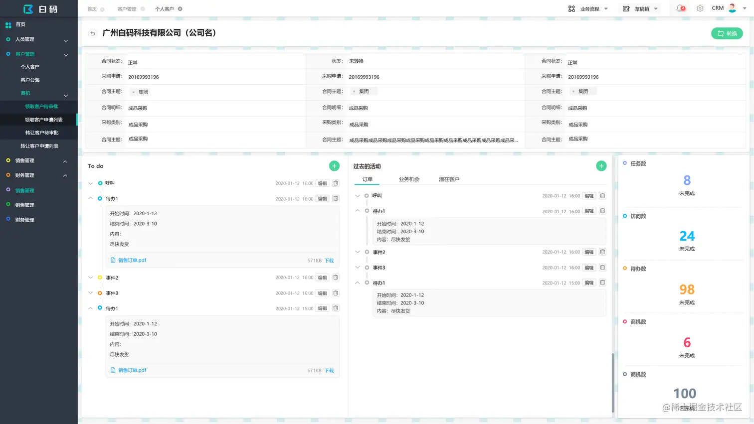754x424 pixels.
Task: Open 转让客户待审批 in the sidebar
Action: [42, 133]
